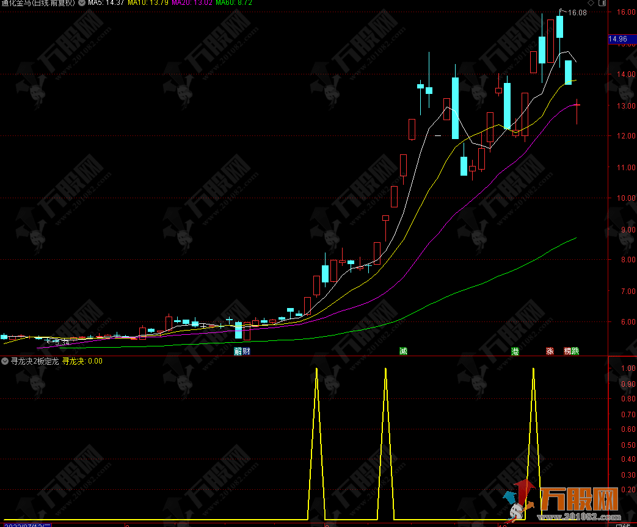Image resolution: width=637 pixels, height=527 pixels.
Task: Open the 财 event marker
Action: point(246,351)
